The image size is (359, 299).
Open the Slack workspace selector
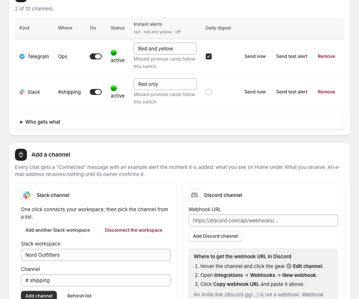96,255
